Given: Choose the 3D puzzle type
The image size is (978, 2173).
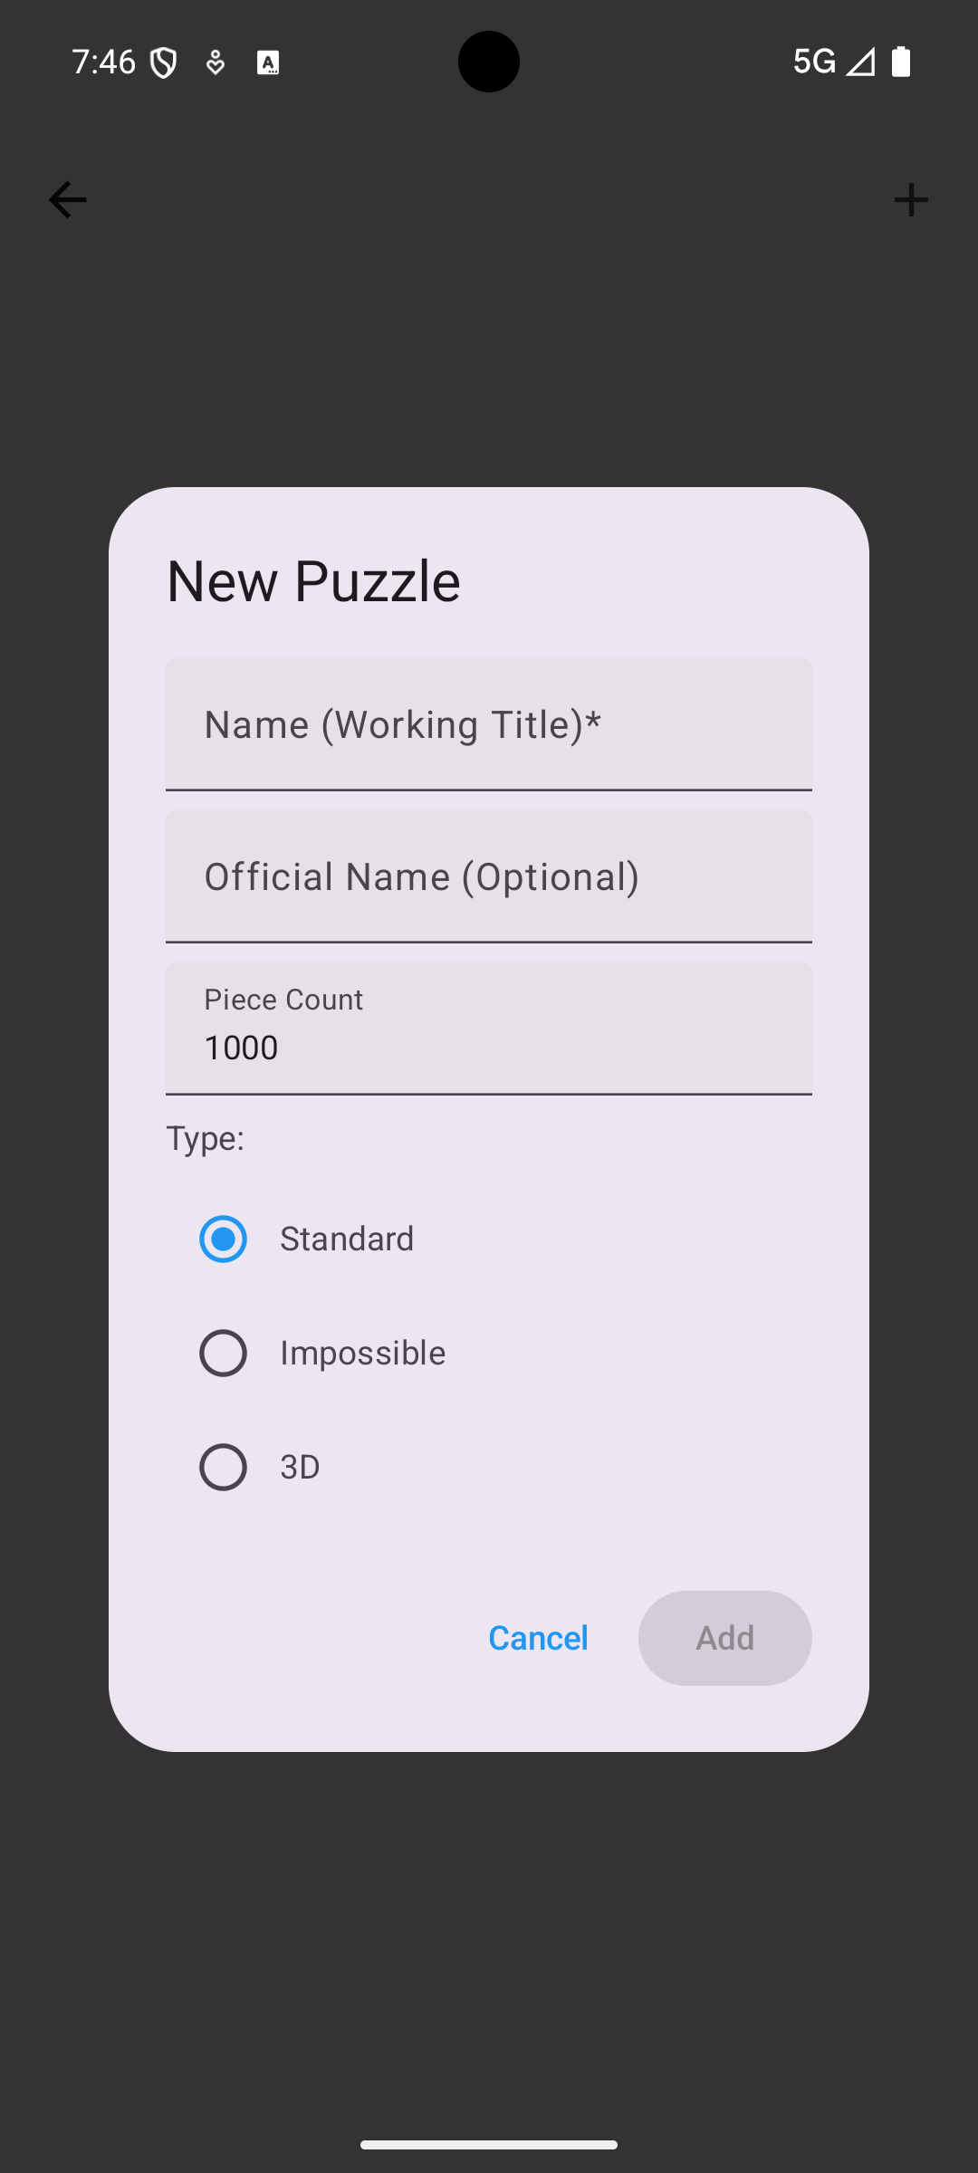Looking at the screenshot, I should click(x=223, y=1467).
